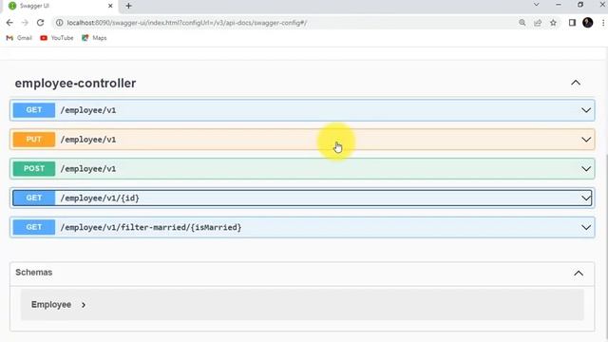
Task: Minimize the browser window
Action: (559, 5)
